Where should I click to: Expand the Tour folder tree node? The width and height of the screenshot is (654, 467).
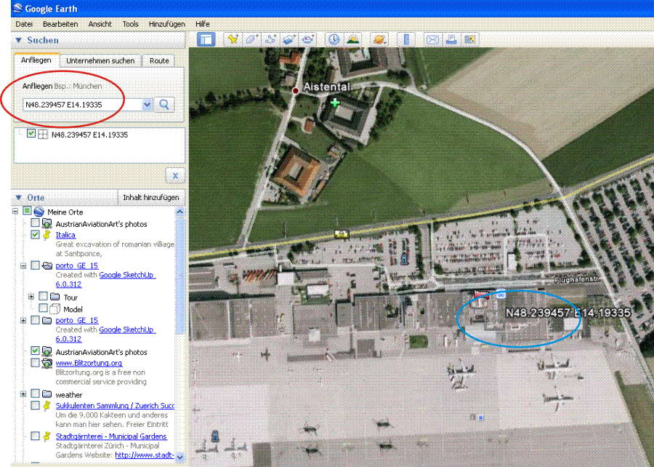(x=31, y=297)
